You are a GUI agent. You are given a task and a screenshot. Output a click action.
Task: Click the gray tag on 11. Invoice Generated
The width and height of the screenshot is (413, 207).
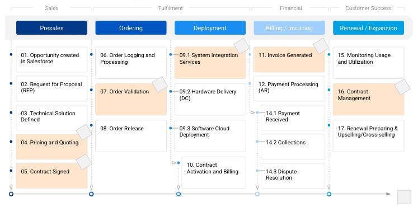(321, 46)
